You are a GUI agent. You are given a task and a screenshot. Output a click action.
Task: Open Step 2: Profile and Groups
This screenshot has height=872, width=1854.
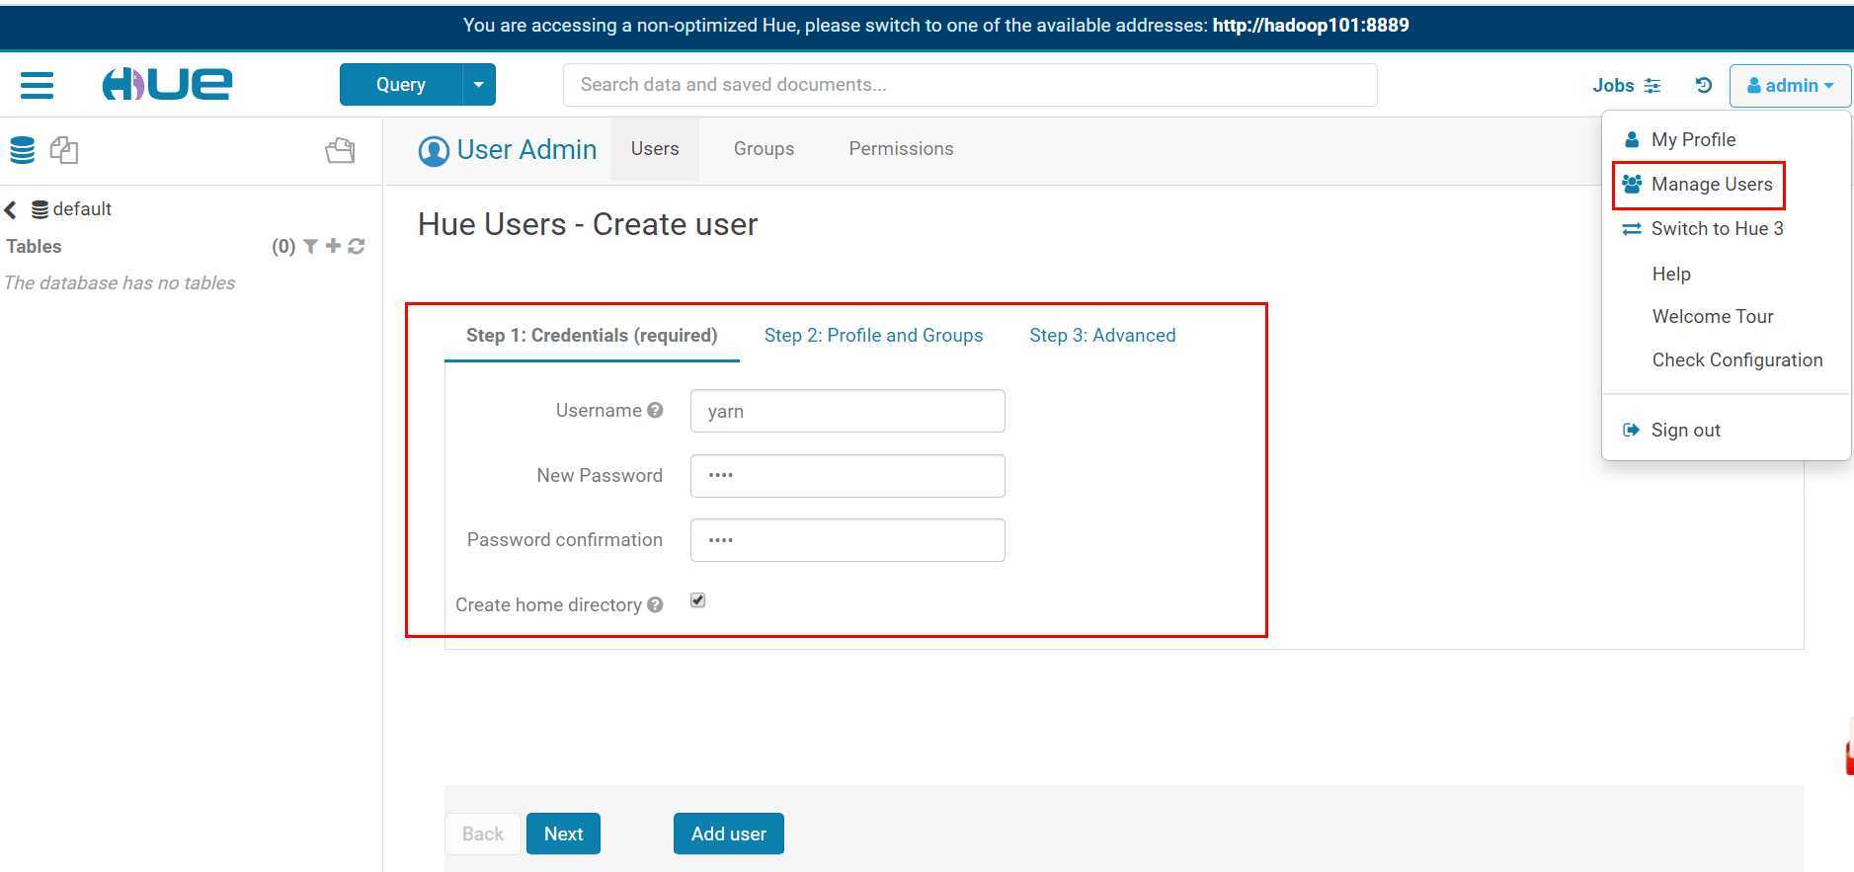tap(873, 336)
